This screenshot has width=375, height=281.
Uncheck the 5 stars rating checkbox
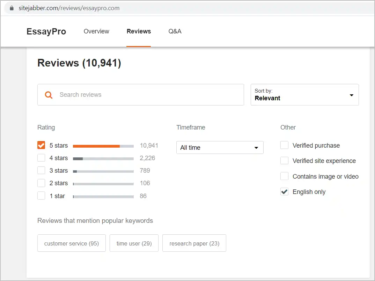41,145
